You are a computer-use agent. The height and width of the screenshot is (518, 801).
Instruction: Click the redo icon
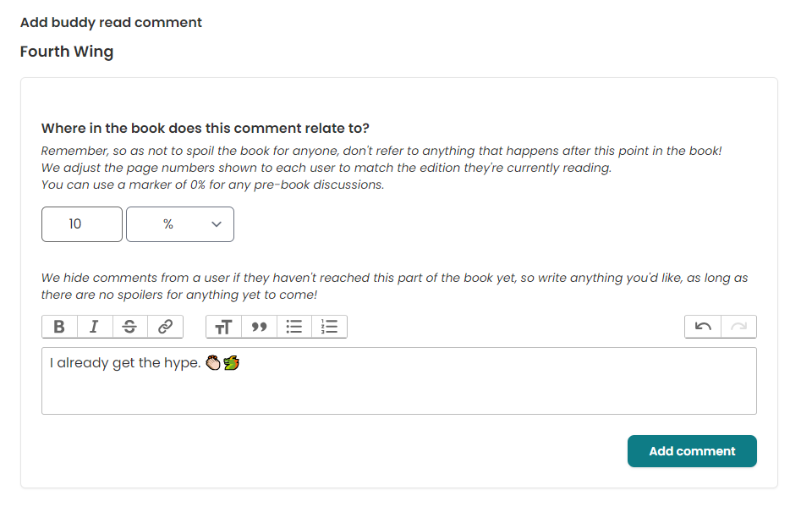(738, 327)
